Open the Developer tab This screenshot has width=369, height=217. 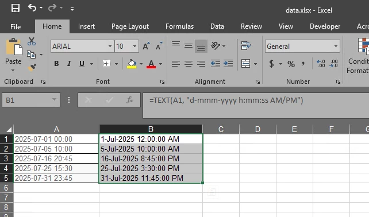pos(325,26)
